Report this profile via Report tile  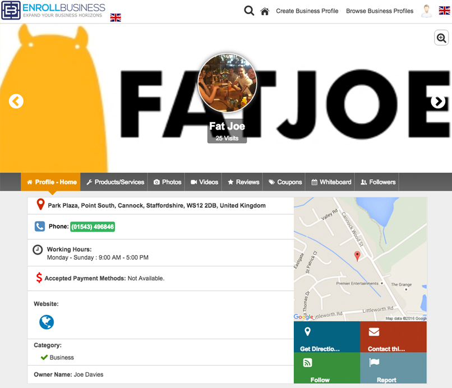coord(394,368)
